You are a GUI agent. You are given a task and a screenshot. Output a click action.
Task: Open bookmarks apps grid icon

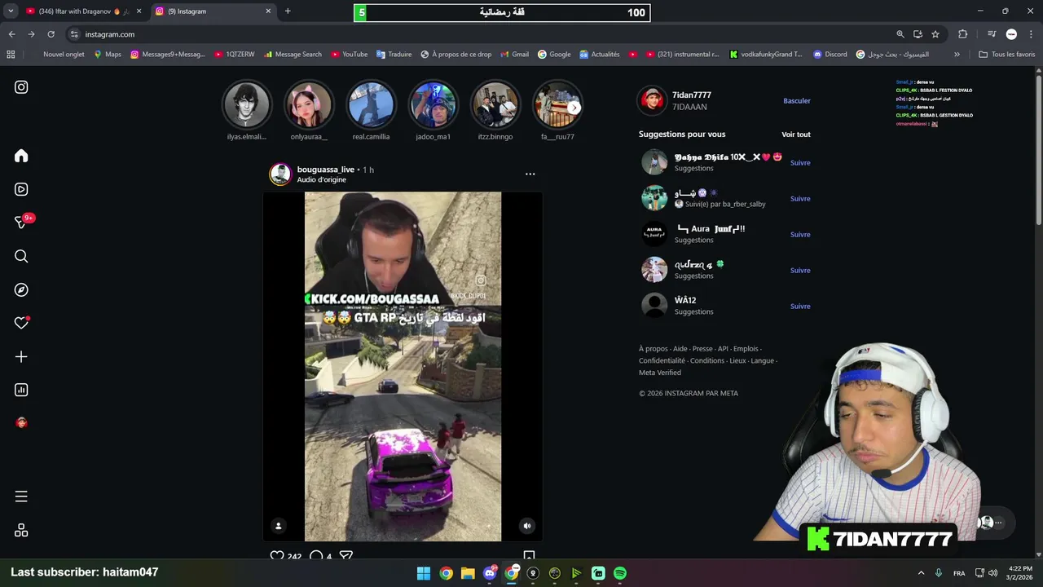coord(11,55)
